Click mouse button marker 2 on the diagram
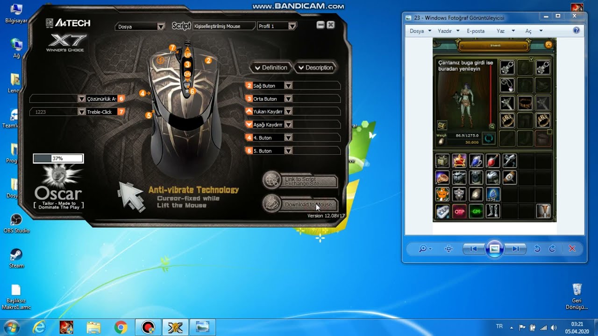Screen dimensions: 598x336 [x=208, y=60]
